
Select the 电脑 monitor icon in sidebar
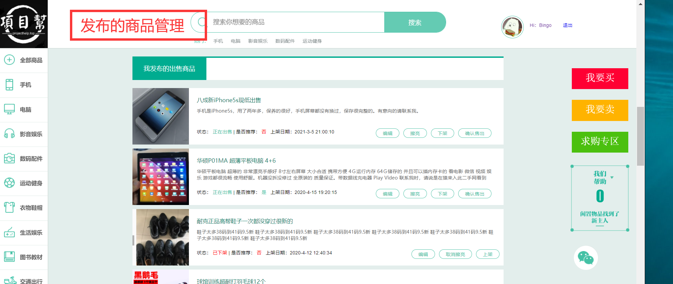pyautogui.click(x=9, y=109)
